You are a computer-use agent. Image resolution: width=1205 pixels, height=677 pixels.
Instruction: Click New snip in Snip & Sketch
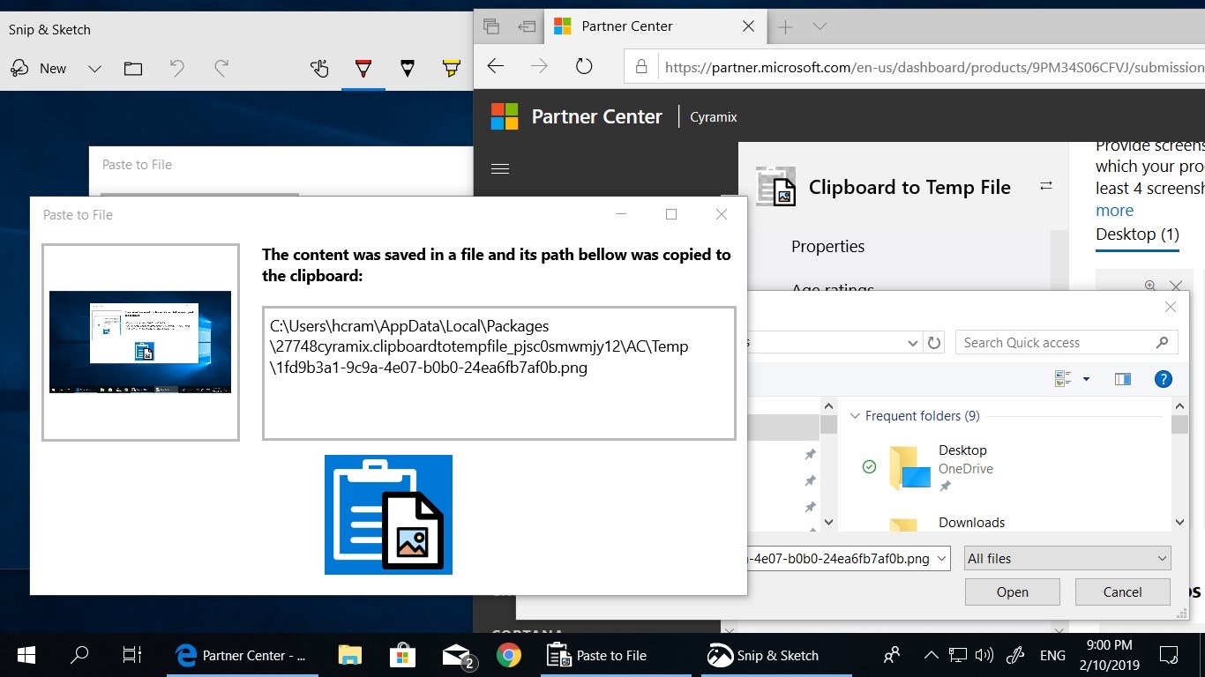38,69
